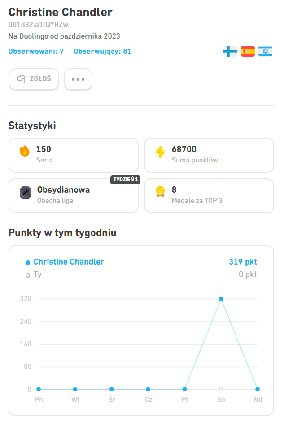Report user with ZGŁOŚ button

pos(34,79)
